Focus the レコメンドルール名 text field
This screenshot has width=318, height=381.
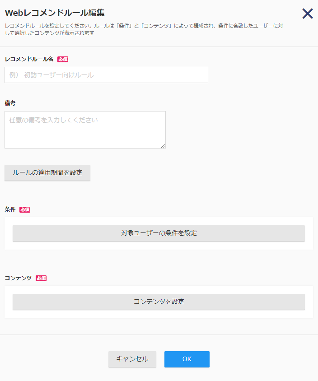(x=106, y=75)
